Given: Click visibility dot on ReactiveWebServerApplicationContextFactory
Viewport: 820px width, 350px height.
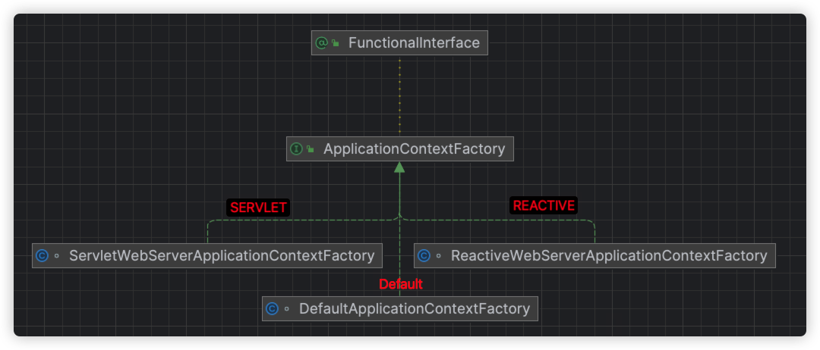Looking at the screenshot, I should click(x=438, y=256).
